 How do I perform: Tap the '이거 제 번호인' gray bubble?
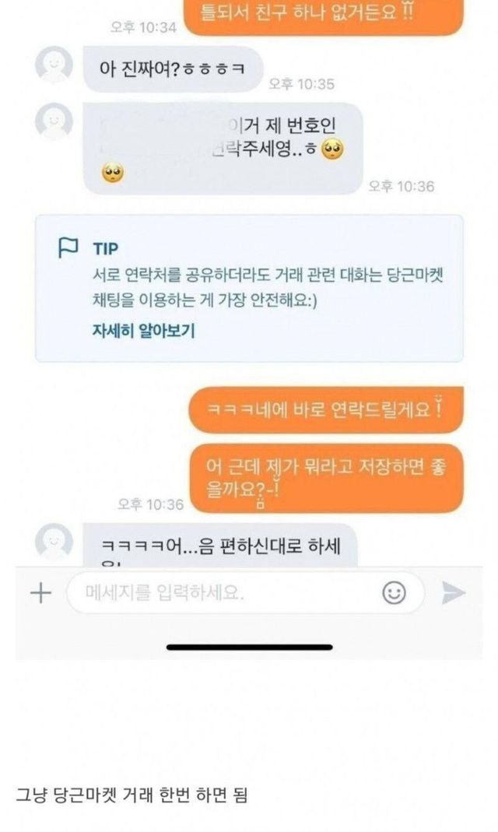(x=223, y=149)
